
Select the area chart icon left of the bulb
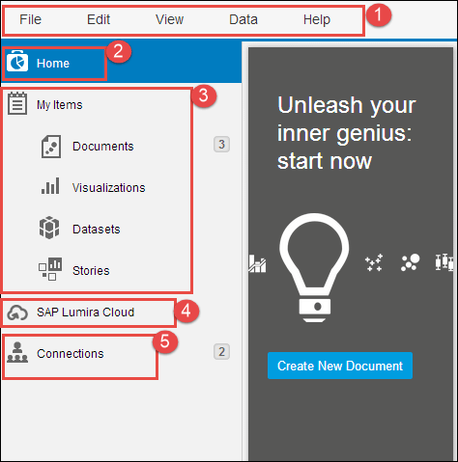pyautogui.click(x=257, y=263)
